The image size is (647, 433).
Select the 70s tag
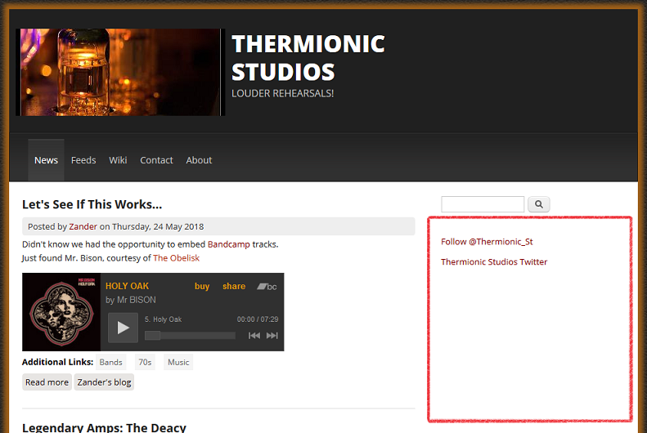click(145, 362)
